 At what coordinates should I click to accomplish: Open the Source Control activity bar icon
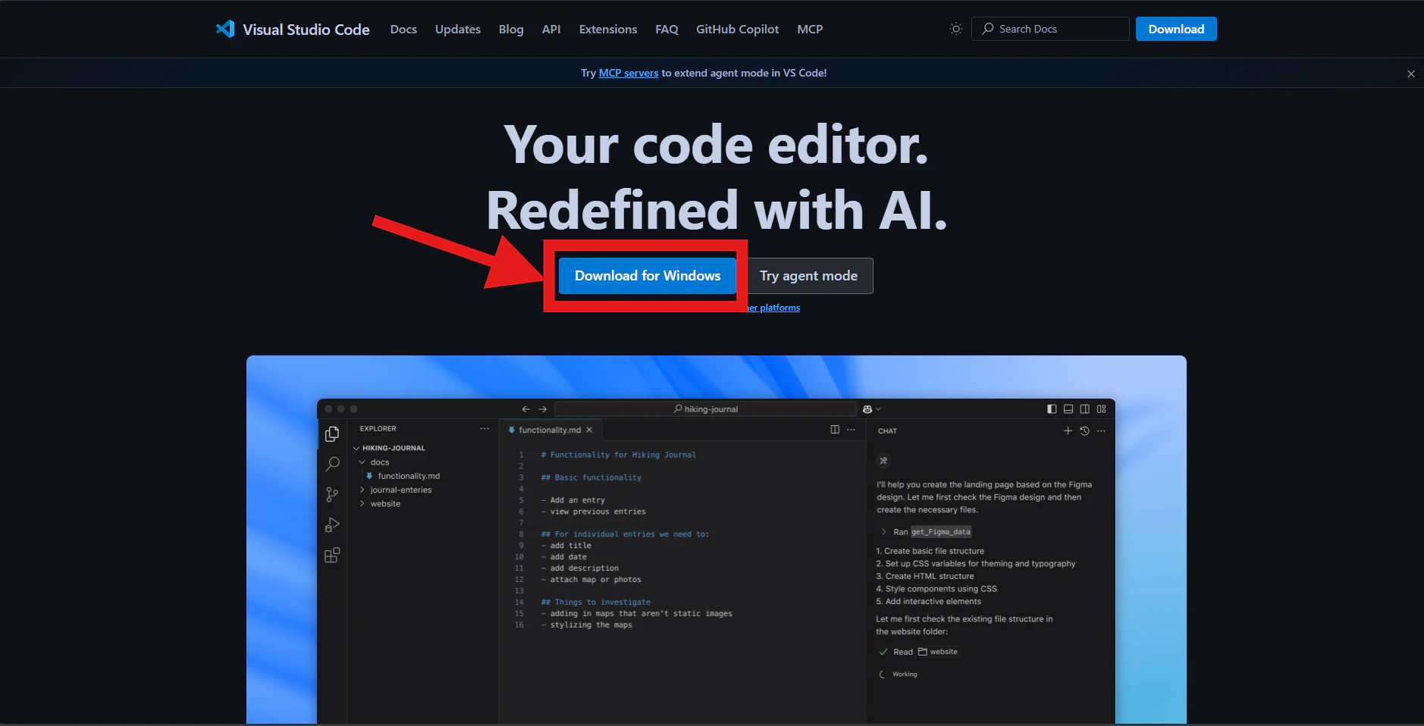pos(332,495)
